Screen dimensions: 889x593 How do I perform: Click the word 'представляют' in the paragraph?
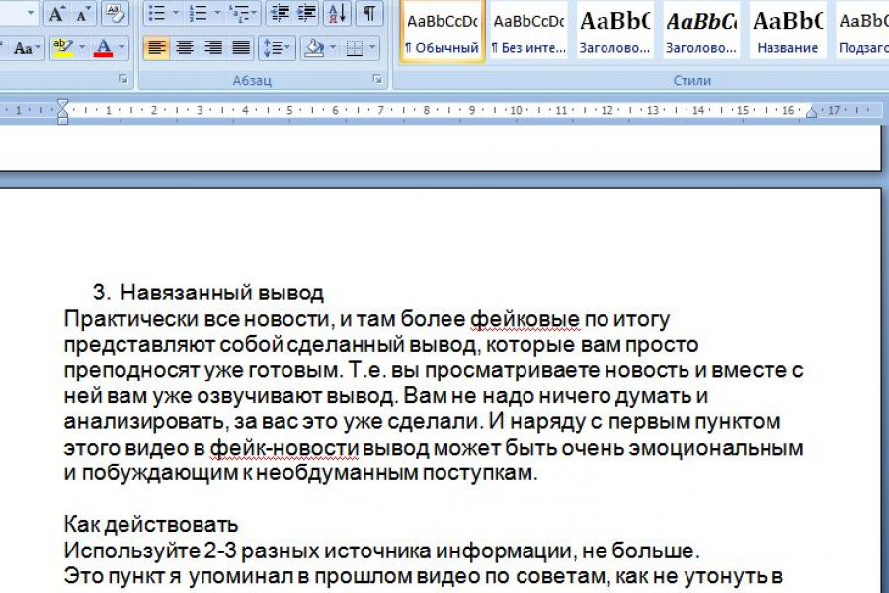139,345
